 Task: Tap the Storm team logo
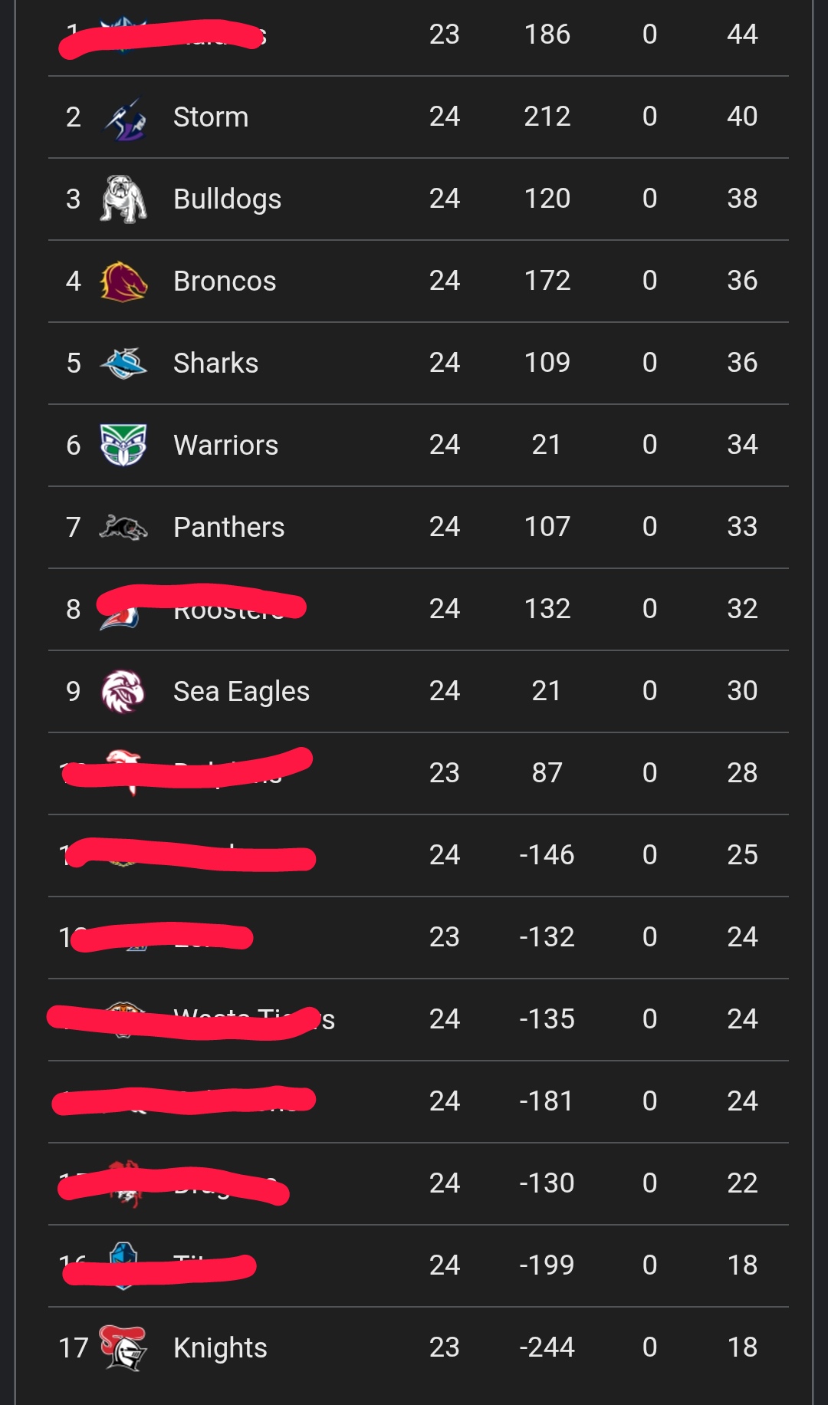coord(124,118)
